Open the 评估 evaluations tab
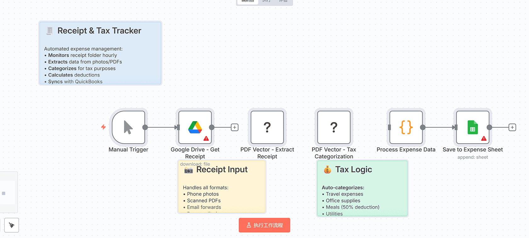 pos(283,1)
